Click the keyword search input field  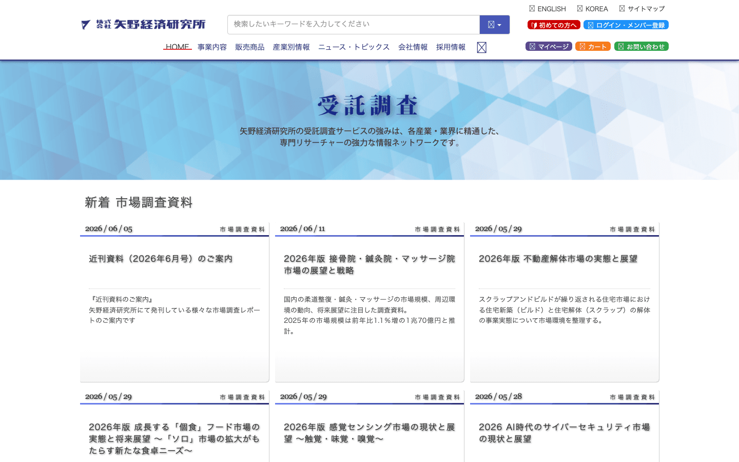[x=354, y=25]
